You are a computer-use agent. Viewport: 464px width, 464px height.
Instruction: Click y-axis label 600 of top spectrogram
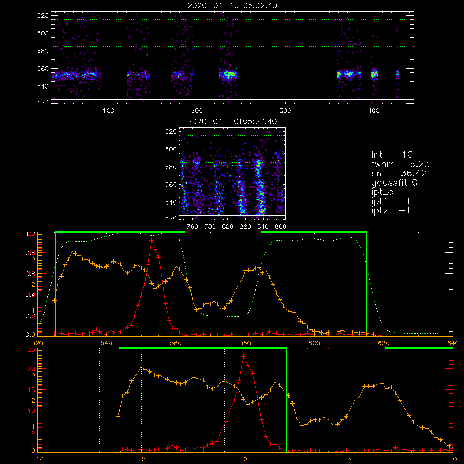click(x=43, y=33)
